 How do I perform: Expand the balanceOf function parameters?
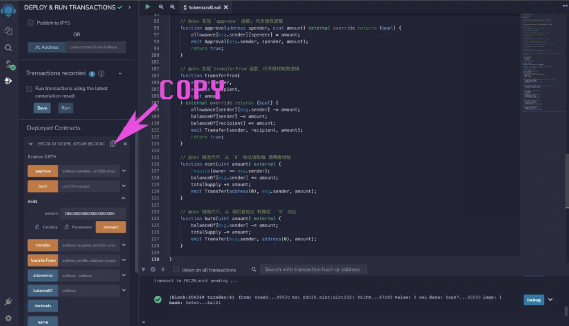[x=124, y=290]
